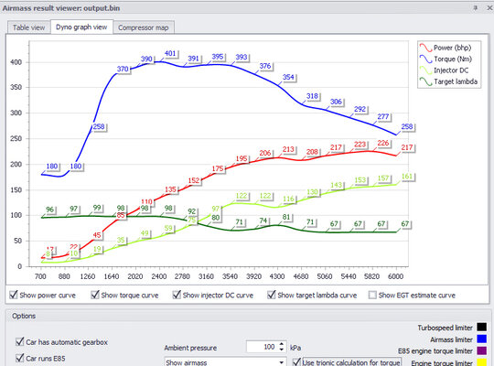Click the Torque (Nm) legend curve icon
This screenshot has width=494, height=366.
pos(425,59)
